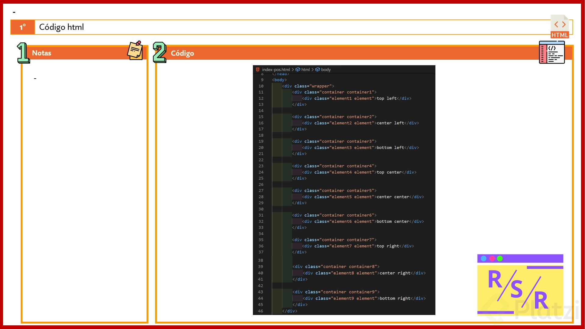Image resolution: width=585 pixels, height=329 pixels.
Task: Click 'bottom left' text on line 20
Action: pyautogui.click(x=390, y=148)
